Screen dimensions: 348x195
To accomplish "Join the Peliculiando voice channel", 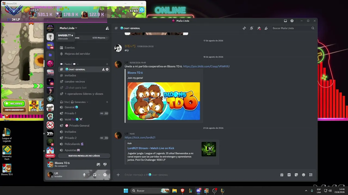I will pyautogui.click(x=84, y=144).
